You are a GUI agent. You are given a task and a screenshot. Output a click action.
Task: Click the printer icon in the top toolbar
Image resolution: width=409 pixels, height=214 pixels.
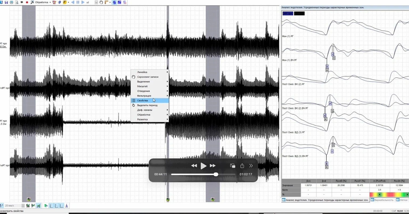[x=11, y=2]
